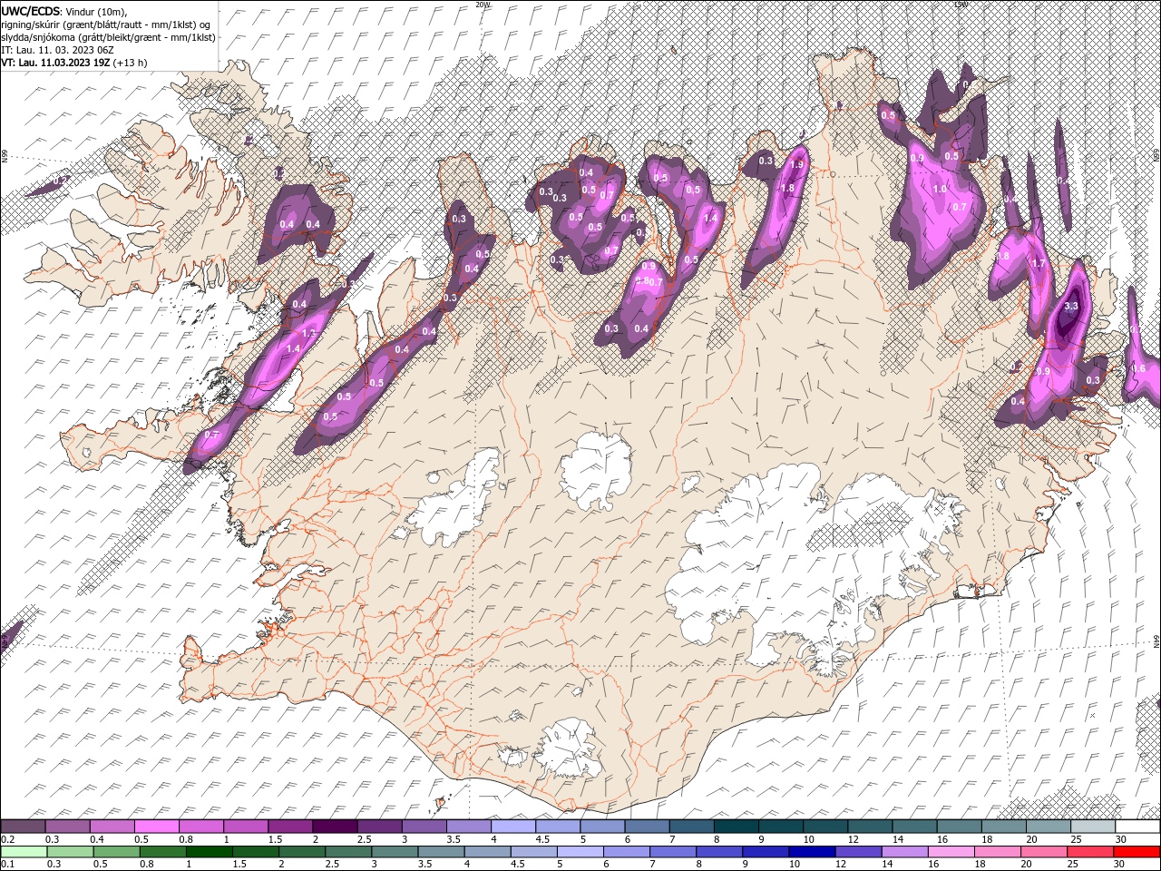Select the 'slydda/snjókoma' legend description line

108,37
